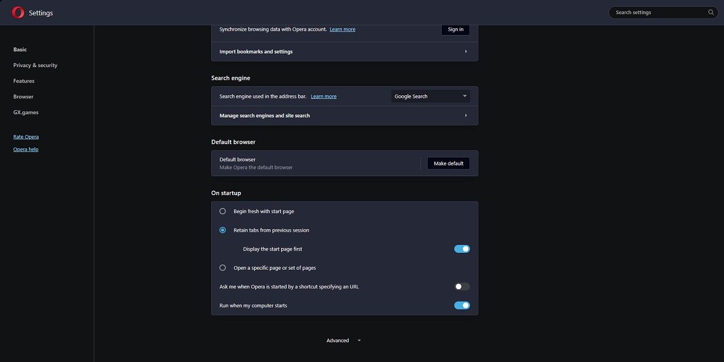
Task: Open the Google Search engine dropdown
Action: click(x=430, y=96)
